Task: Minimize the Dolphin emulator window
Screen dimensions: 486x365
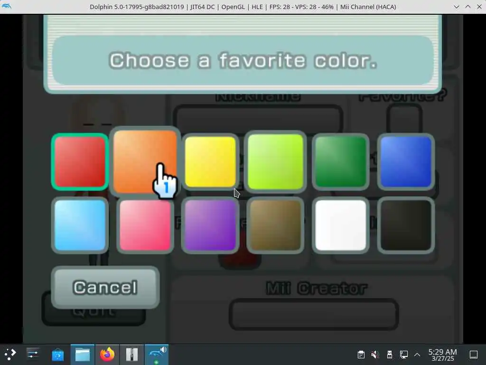Action: point(456,7)
